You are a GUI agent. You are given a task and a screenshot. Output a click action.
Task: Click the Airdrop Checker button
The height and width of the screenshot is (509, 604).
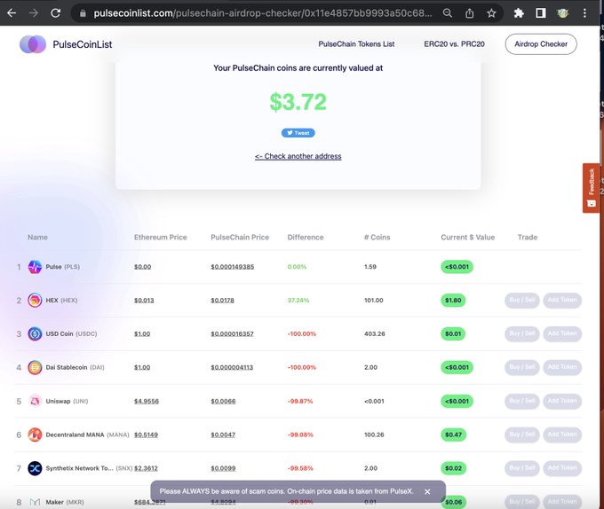[541, 44]
